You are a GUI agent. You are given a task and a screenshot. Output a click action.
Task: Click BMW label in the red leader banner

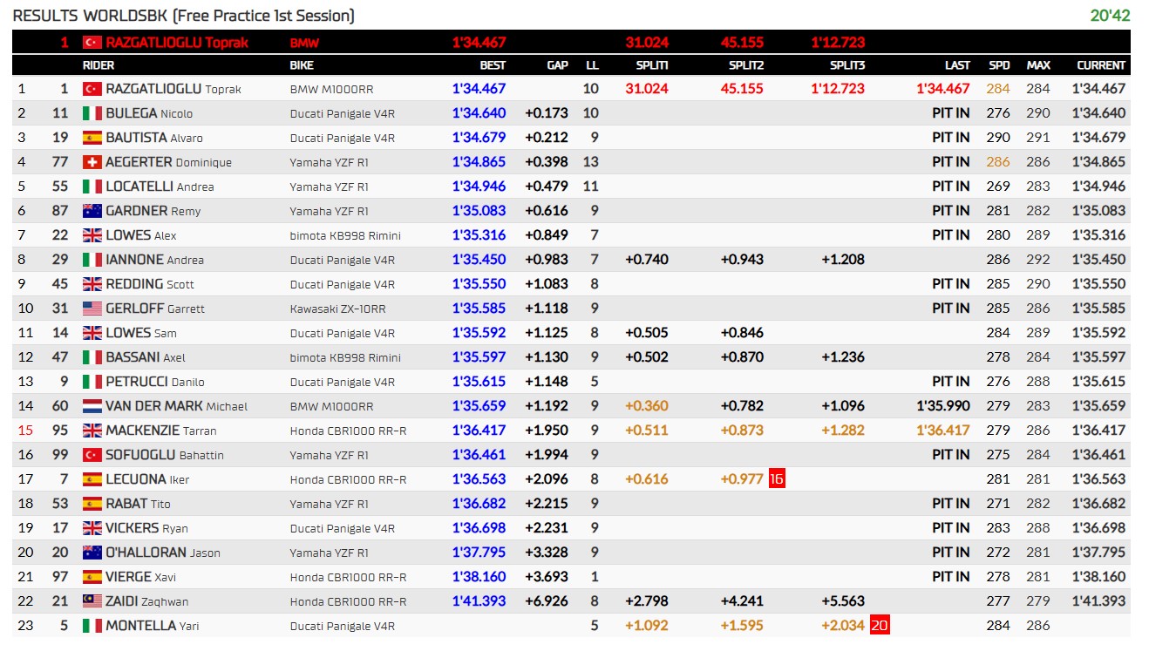[x=304, y=42]
